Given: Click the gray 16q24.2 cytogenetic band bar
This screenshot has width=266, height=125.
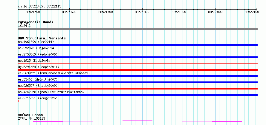Looking at the screenshot, I should [137, 29].
